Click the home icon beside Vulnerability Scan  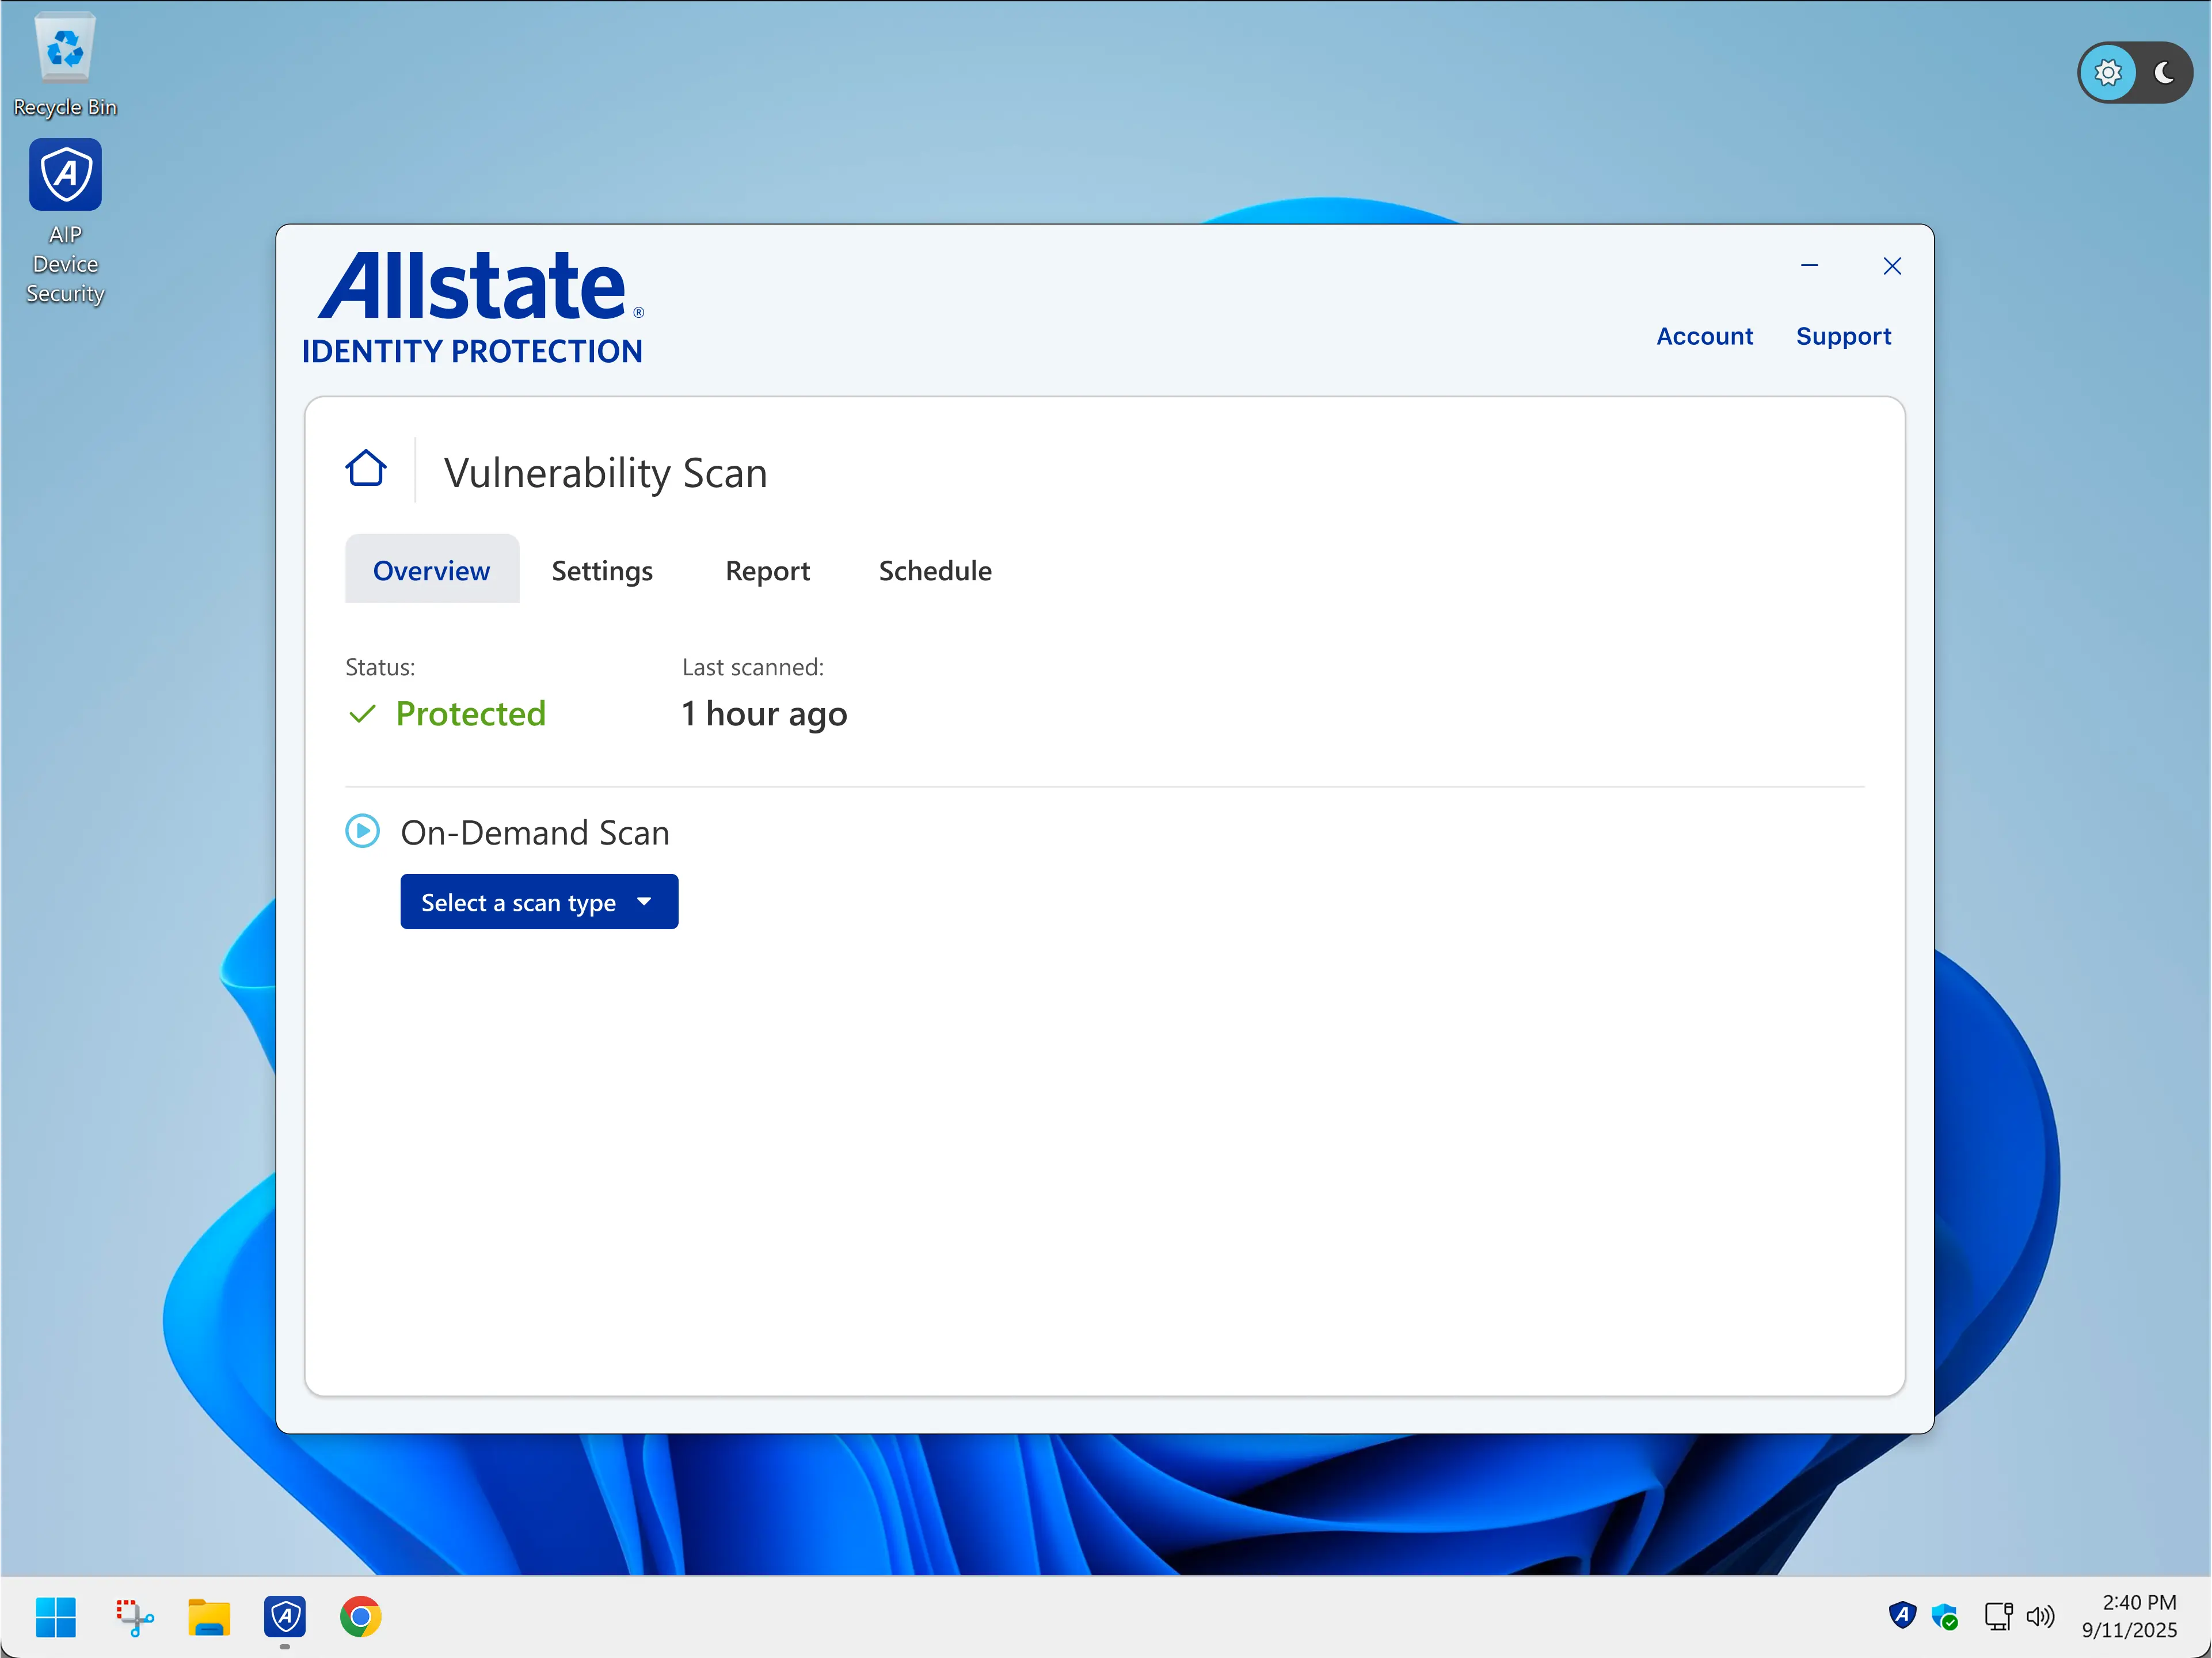(366, 468)
